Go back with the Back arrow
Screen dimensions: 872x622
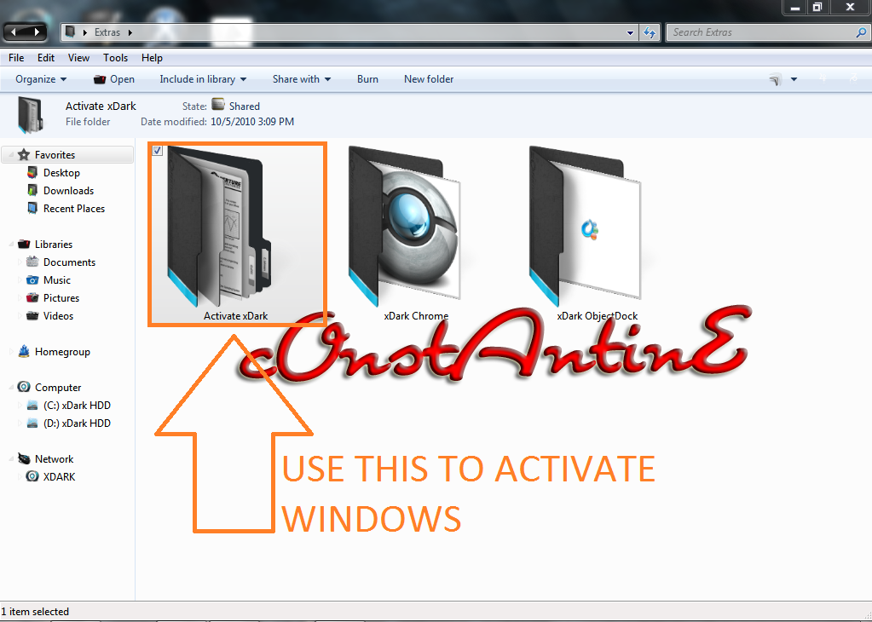point(14,32)
